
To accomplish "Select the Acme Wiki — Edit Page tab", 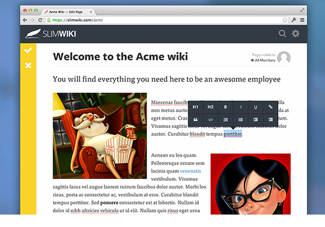I will pyautogui.click(x=68, y=12).
